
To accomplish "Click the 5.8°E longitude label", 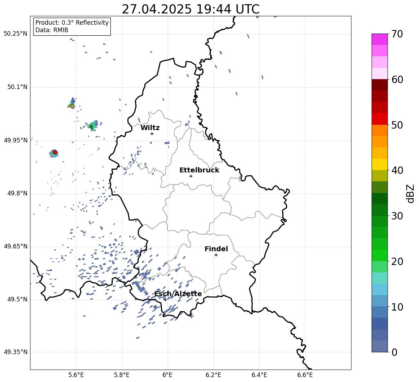I will tap(122, 375).
